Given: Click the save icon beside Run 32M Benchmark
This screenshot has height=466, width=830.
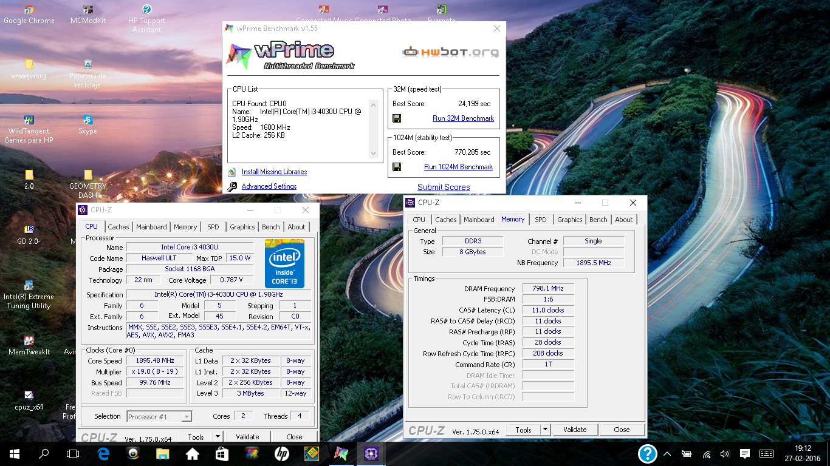Looking at the screenshot, I should [x=397, y=118].
